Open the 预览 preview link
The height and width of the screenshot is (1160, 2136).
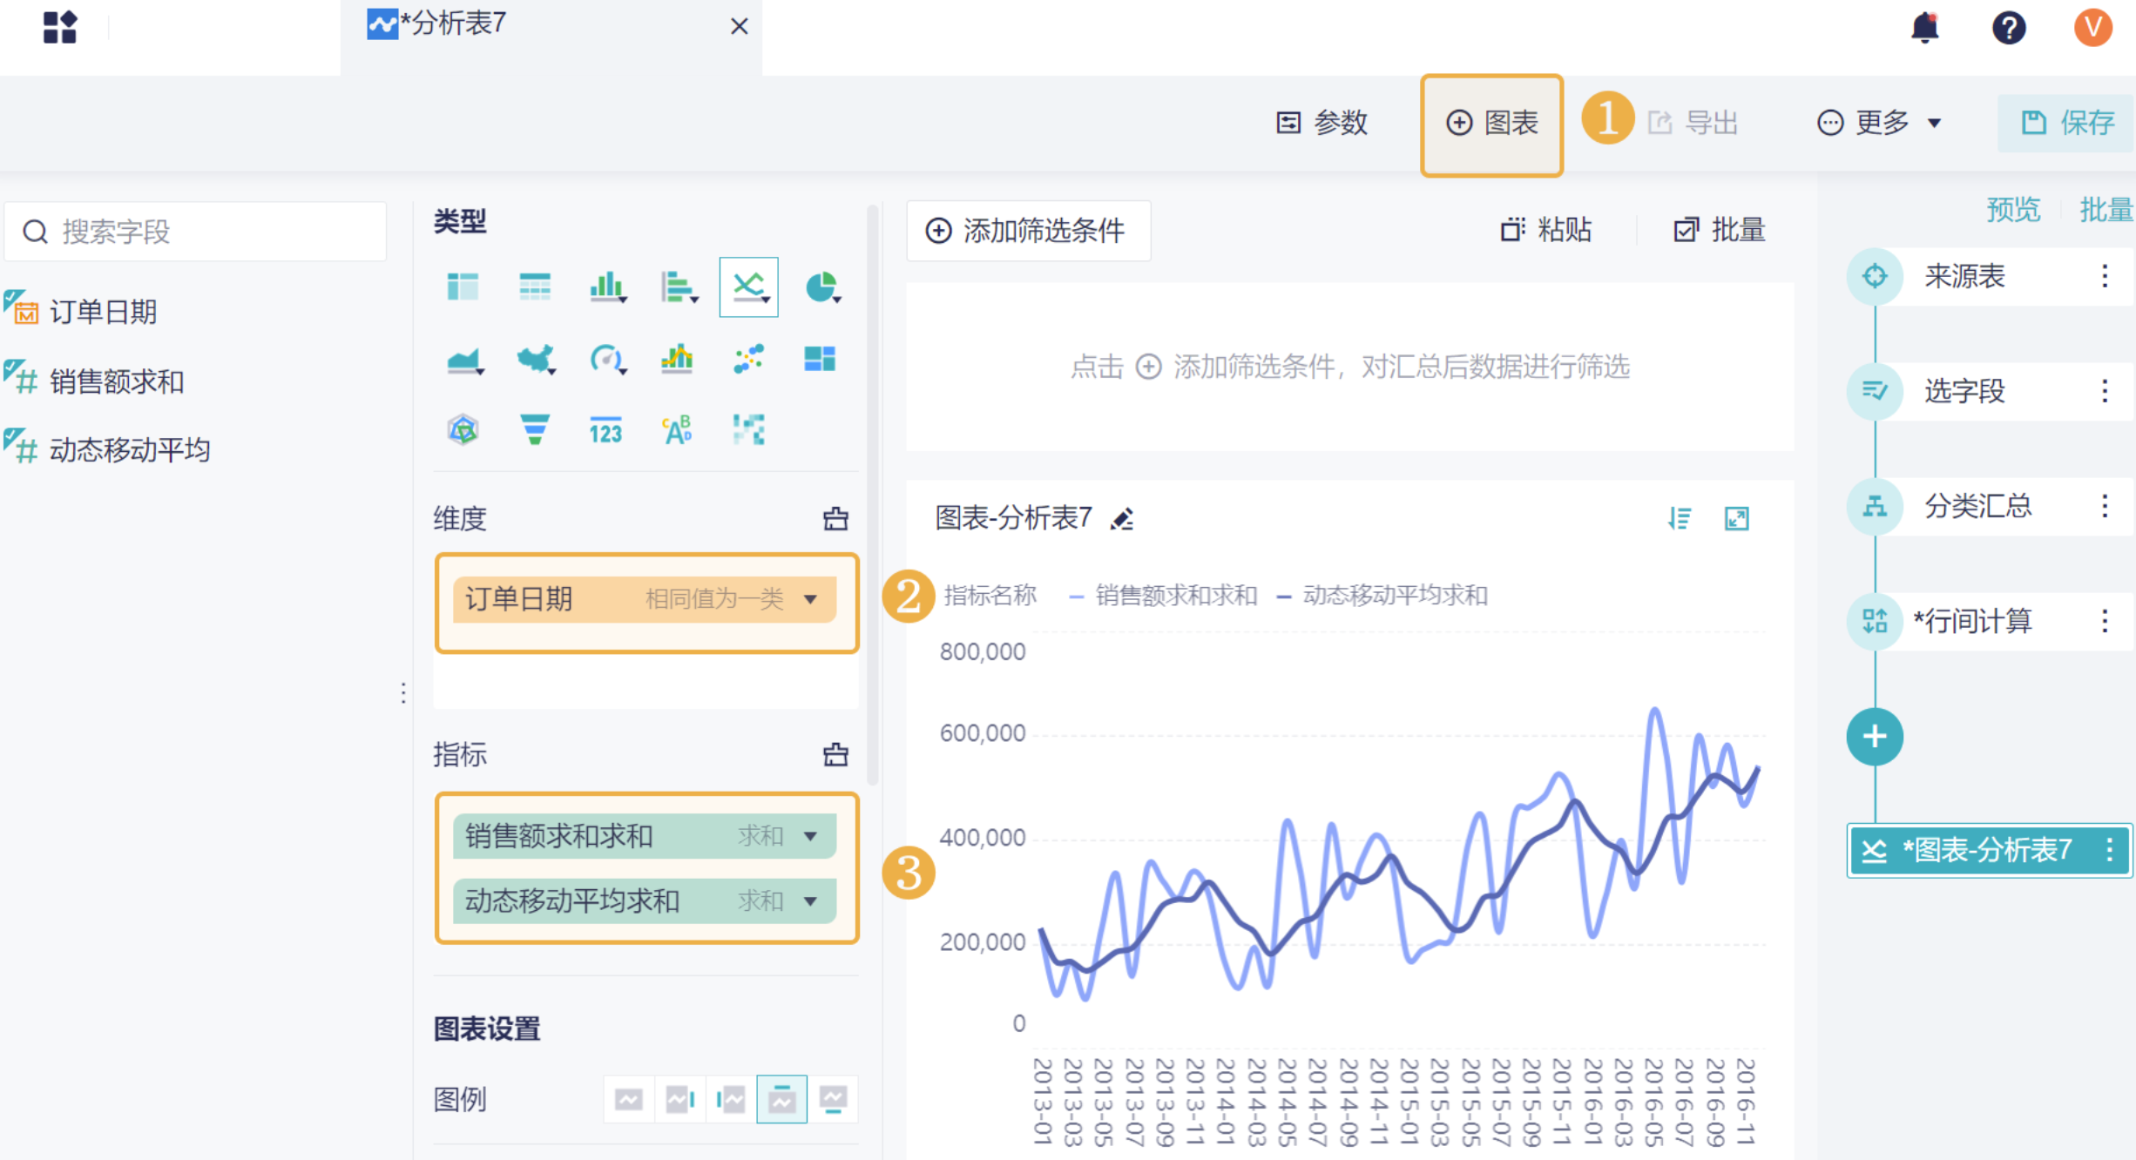[x=2012, y=210]
